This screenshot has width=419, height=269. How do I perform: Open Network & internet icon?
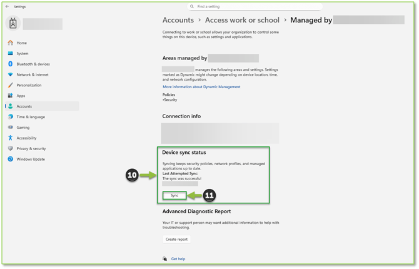point(11,74)
